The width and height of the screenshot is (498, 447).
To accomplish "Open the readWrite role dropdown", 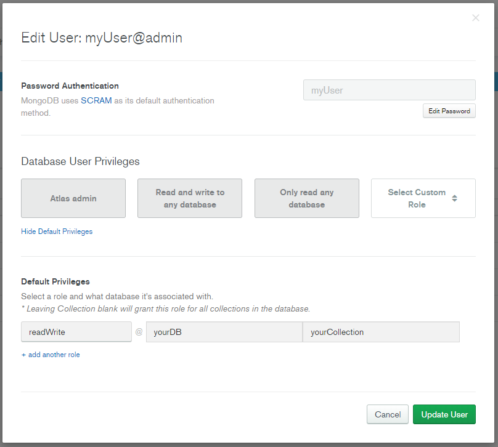I will point(76,332).
